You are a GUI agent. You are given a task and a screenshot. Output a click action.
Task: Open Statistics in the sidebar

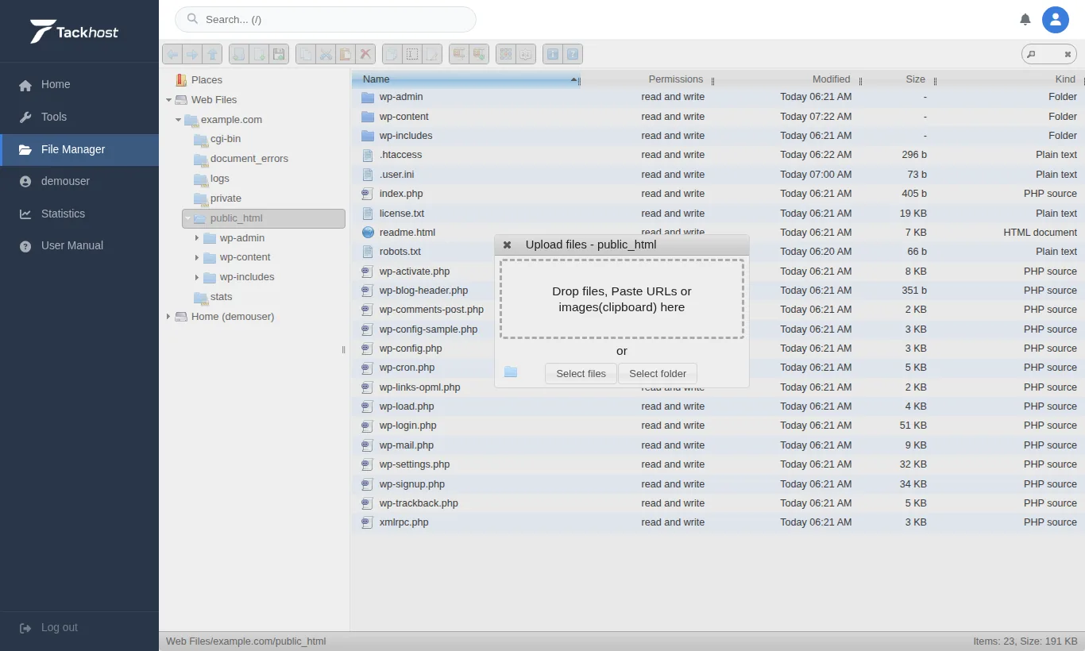(x=79, y=214)
